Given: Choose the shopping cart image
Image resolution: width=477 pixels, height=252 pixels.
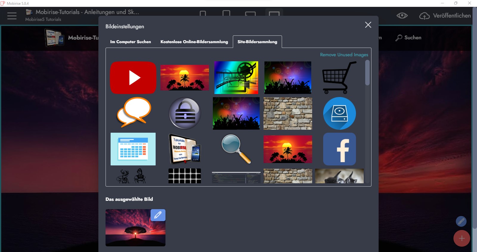Looking at the screenshot, I should pyautogui.click(x=339, y=78).
